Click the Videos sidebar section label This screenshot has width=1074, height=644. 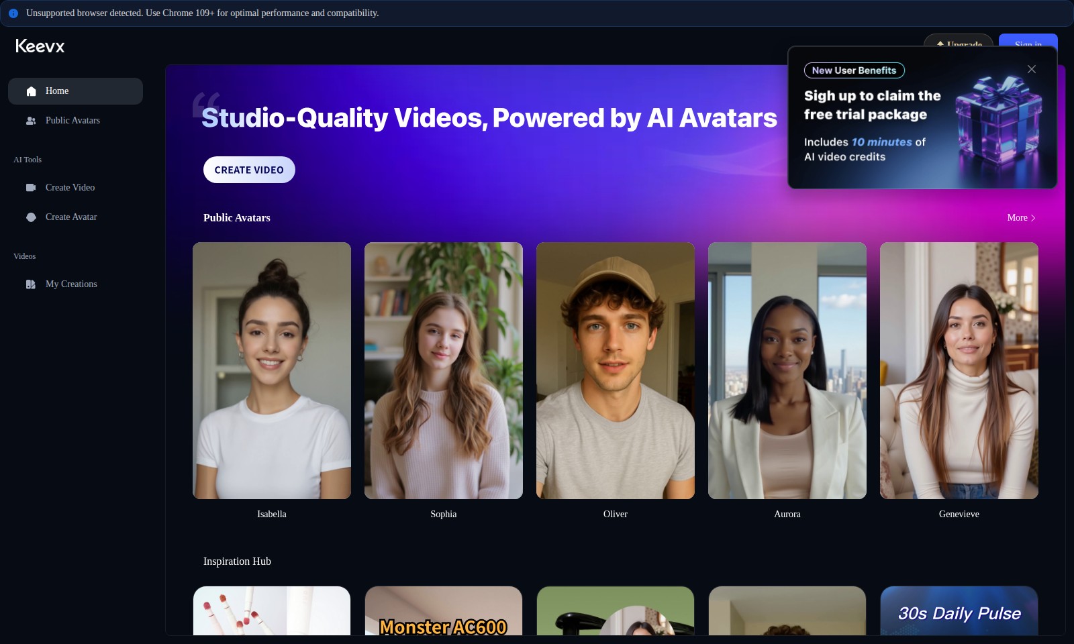coord(25,256)
